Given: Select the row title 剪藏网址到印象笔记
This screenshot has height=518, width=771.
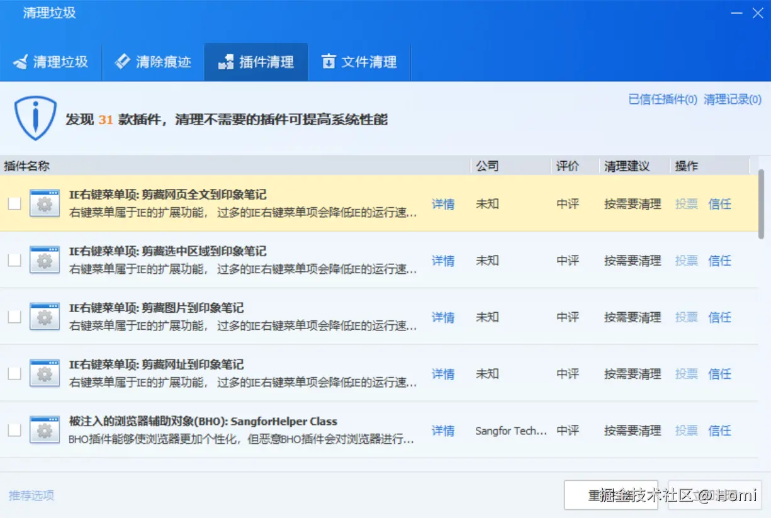Looking at the screenshot, I should point(156,364).
